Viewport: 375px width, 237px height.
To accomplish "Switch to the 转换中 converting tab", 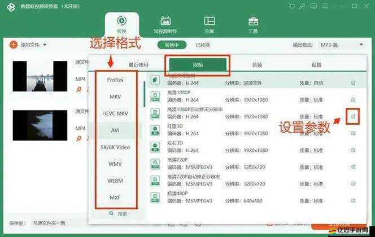I will [x=172, y=45].
